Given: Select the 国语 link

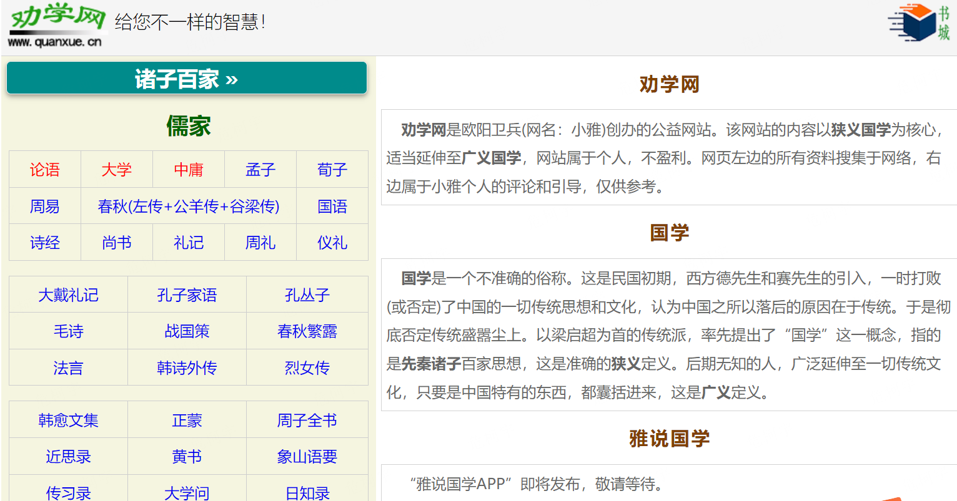Looking at the screenshot, I should (332, 207).
